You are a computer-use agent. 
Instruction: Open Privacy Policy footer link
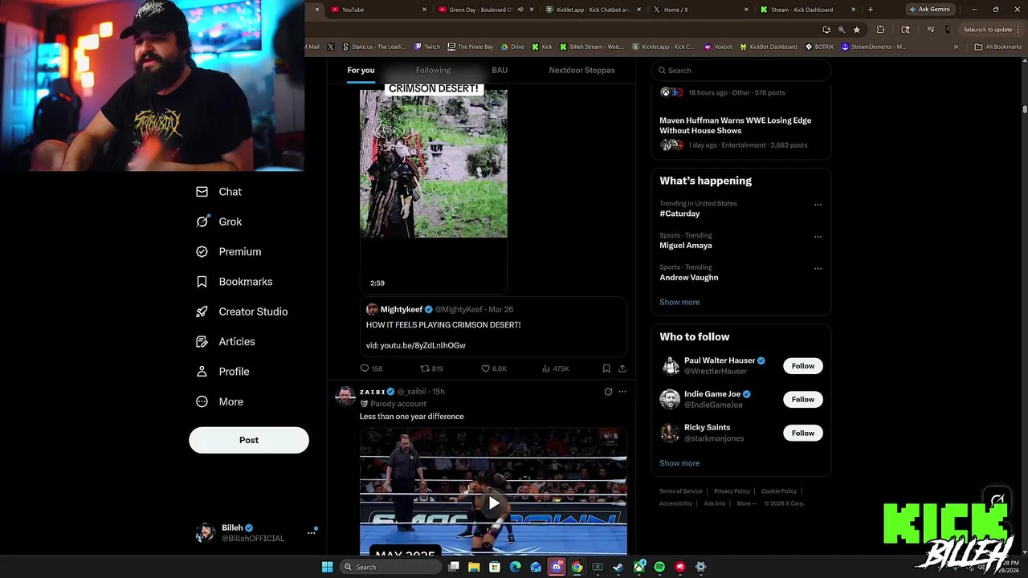tap(732, 491)
